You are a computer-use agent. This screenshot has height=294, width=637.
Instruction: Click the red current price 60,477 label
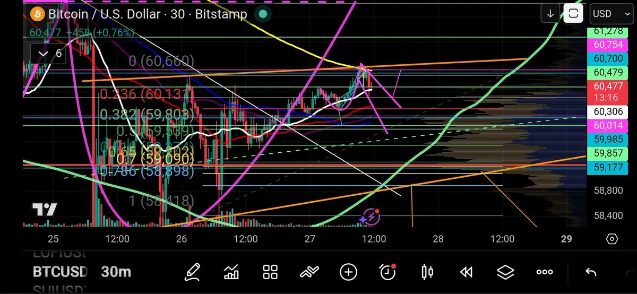coord(608,91)
